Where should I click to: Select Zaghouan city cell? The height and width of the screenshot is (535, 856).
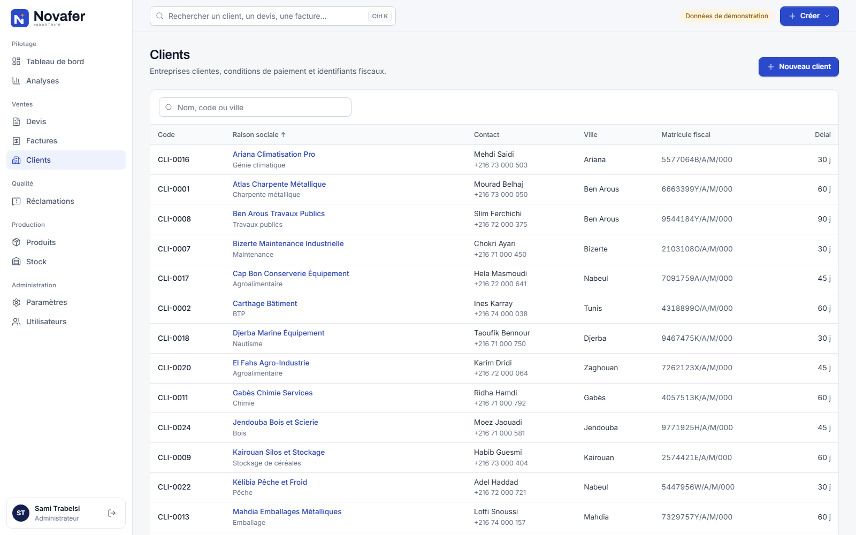pos(601,368)
